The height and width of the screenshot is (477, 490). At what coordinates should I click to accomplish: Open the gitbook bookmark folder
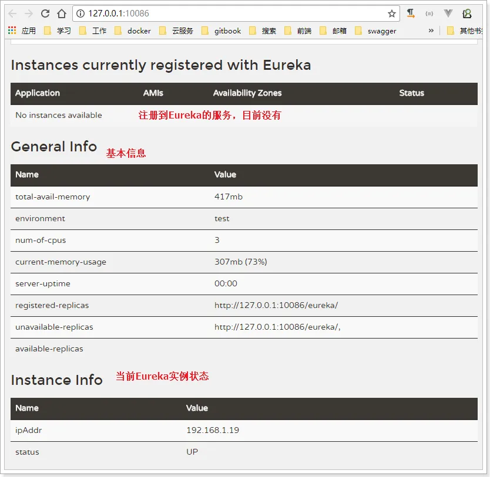221,31
